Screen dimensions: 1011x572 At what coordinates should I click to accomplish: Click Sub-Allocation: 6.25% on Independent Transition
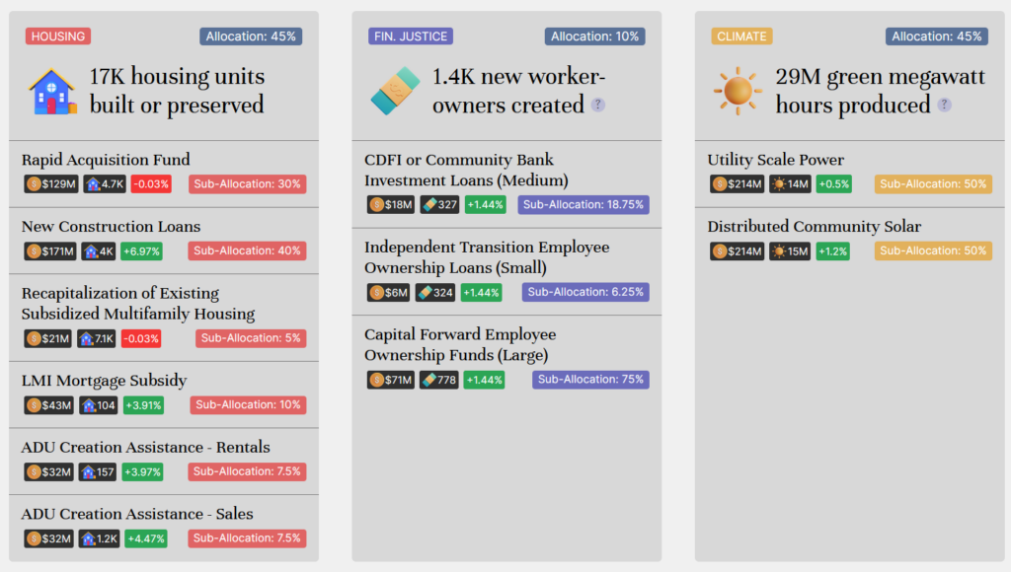[585, 292]
